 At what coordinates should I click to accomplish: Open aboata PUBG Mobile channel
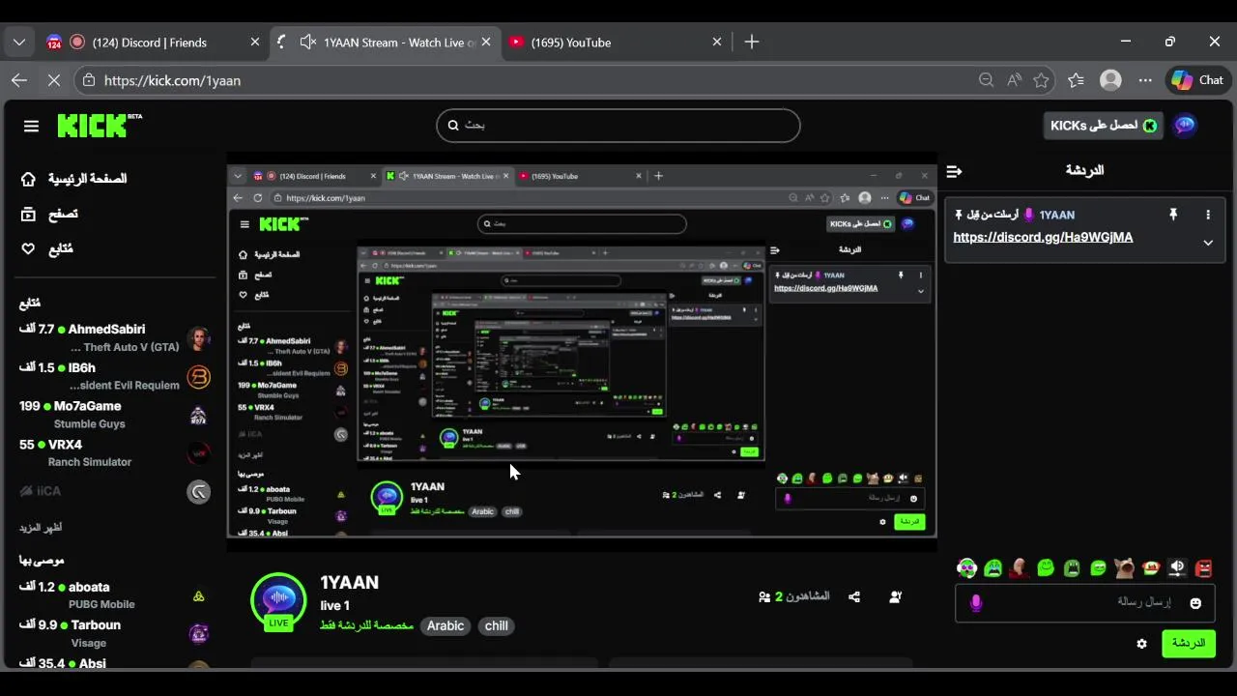(114, 594)
